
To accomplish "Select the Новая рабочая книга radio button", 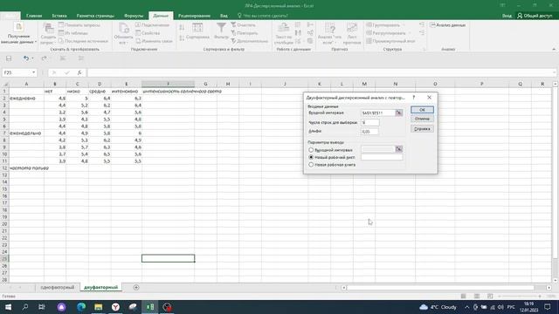I will [311, 165].
